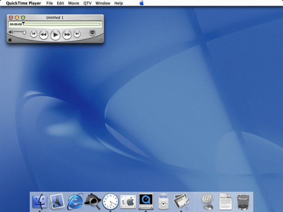
Task: Skip to the start of the movie
Action: pyautogui.click(x=34, y=34)
